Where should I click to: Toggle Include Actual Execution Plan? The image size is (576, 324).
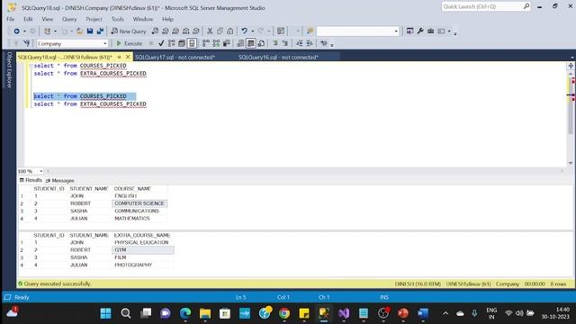click(206, 43)
